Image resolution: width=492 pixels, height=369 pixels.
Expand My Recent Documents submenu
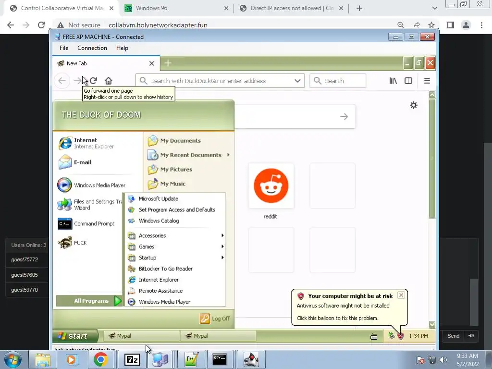click(188, 155)
